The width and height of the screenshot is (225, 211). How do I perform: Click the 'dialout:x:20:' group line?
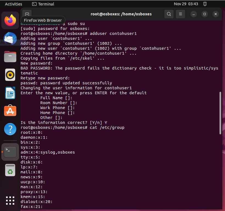click(x=37, y=202)
